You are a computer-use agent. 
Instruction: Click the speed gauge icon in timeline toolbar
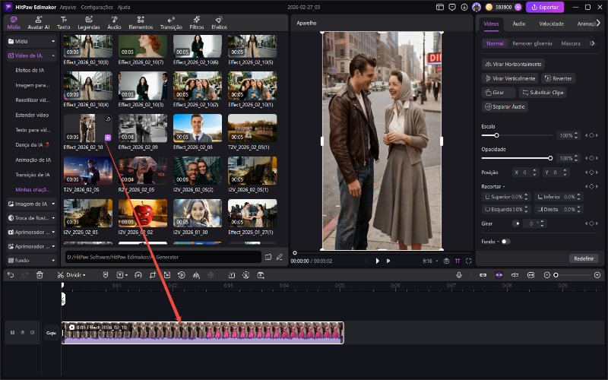pyautogui.click(x=138, y=275)
